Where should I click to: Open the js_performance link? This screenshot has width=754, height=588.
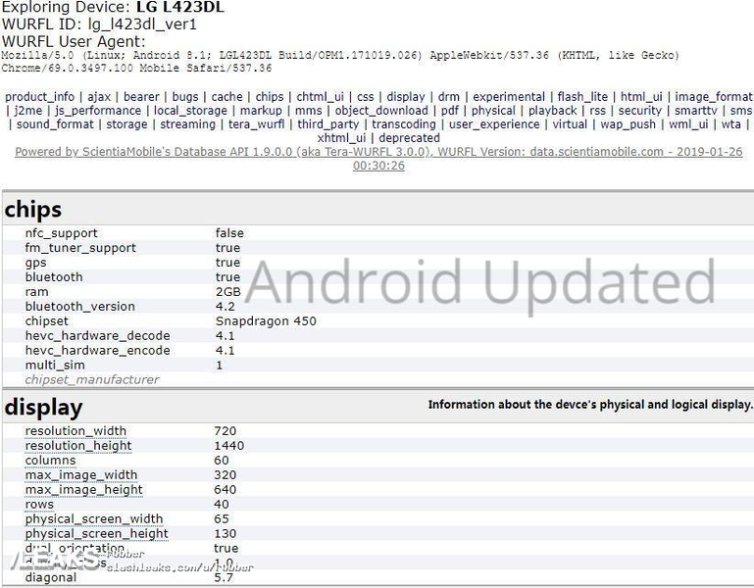pos(98,111)
